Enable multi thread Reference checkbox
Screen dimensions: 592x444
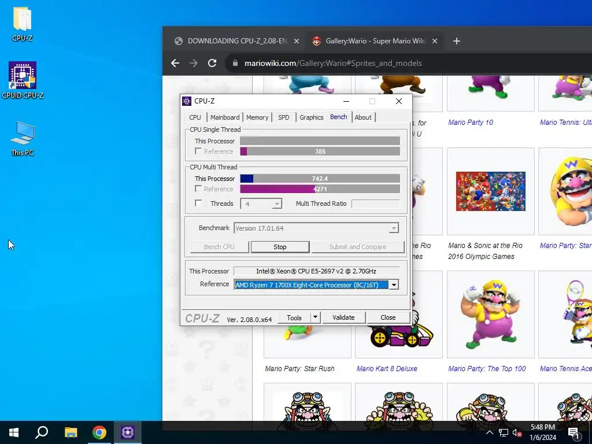pos(198,188)
